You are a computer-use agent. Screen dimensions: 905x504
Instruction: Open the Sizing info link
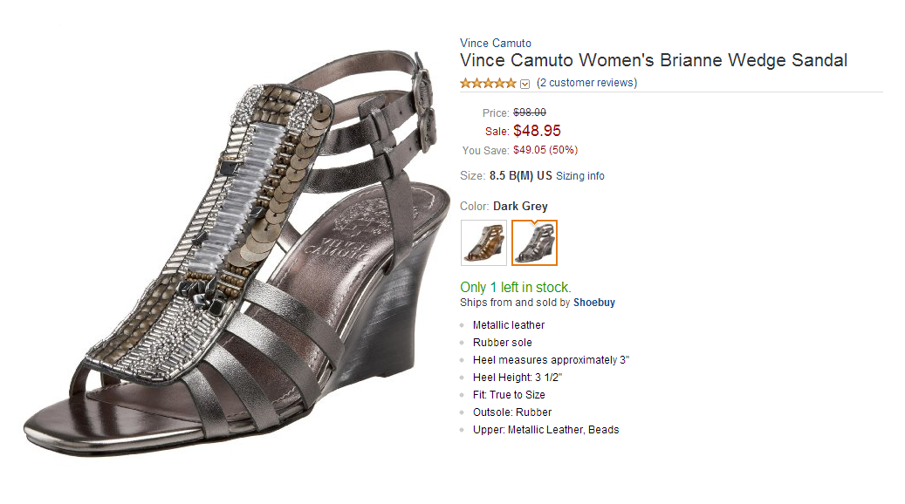coord(580,176)
